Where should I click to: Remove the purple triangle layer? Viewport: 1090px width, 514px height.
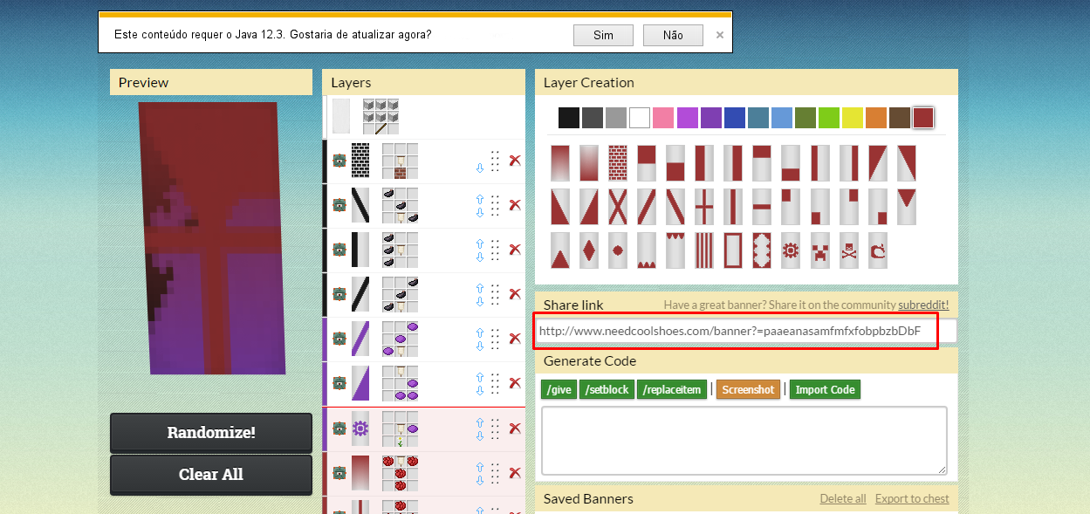(515, 383)
